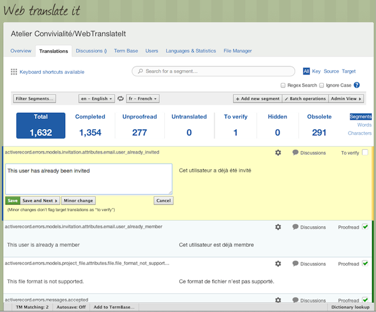Filter by Unproofread 277 segments
Viewport: 376px width, 312px height.
140,125
